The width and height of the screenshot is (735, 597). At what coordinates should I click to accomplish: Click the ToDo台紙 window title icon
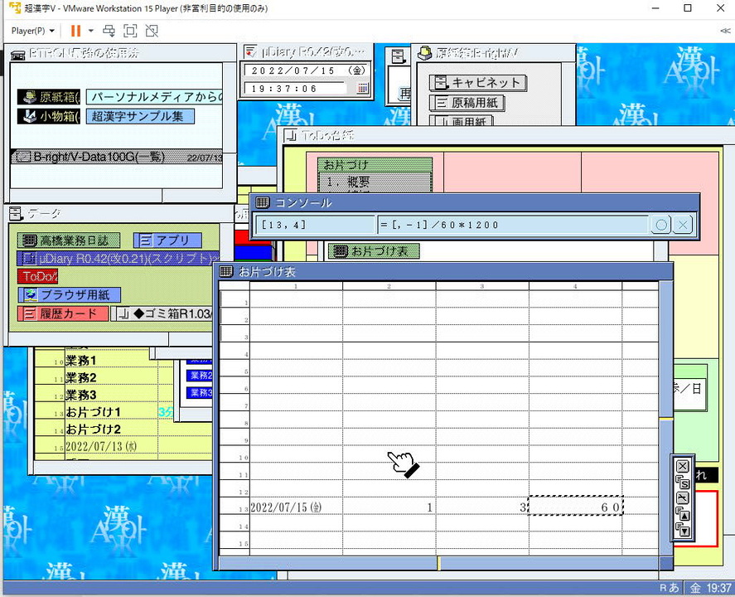(291, 135)
